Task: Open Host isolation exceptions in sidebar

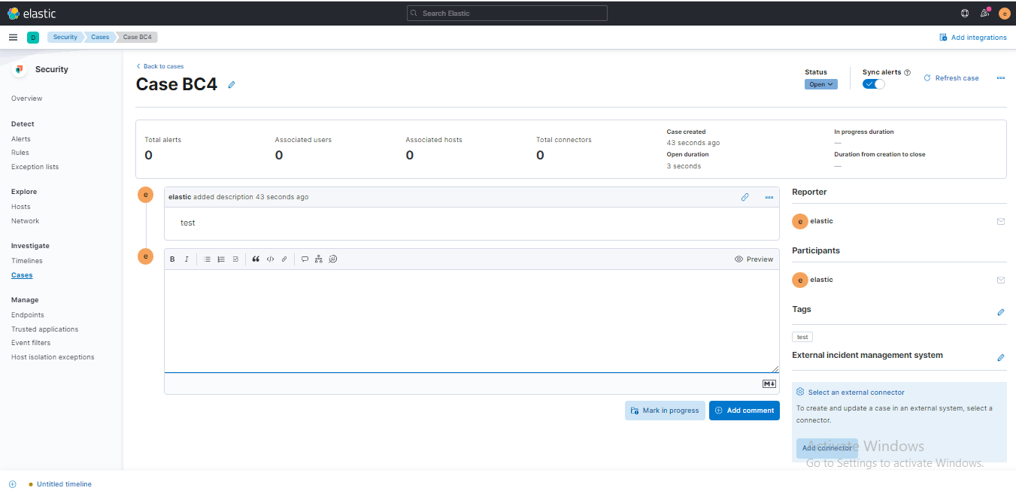Action: (x=53, y=357)
